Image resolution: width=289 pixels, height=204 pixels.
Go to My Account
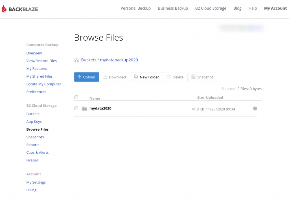click(x=275, y=8)
